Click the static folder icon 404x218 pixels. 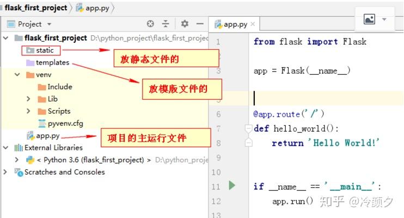(30, 50)
